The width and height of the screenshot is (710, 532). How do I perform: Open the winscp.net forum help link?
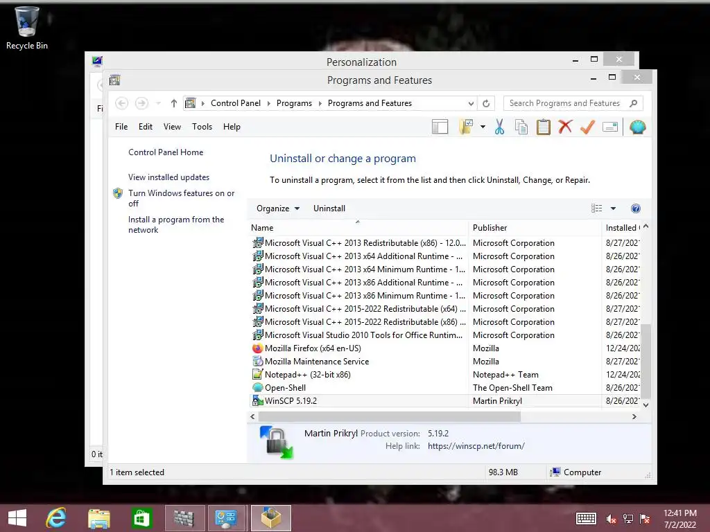[x=476, y=446]
